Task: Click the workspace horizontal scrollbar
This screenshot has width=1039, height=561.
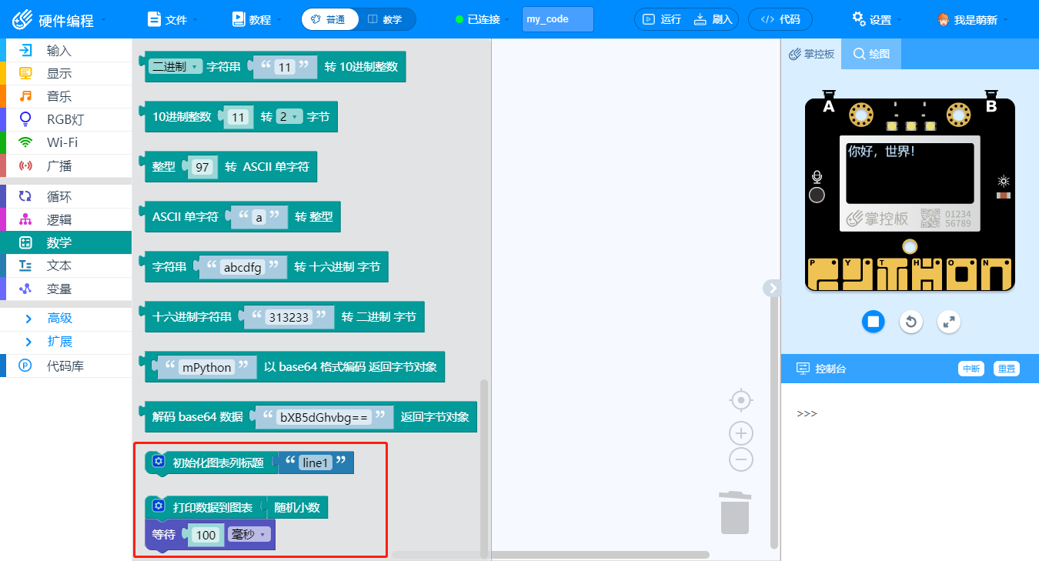Action: (x=550, y=554)
